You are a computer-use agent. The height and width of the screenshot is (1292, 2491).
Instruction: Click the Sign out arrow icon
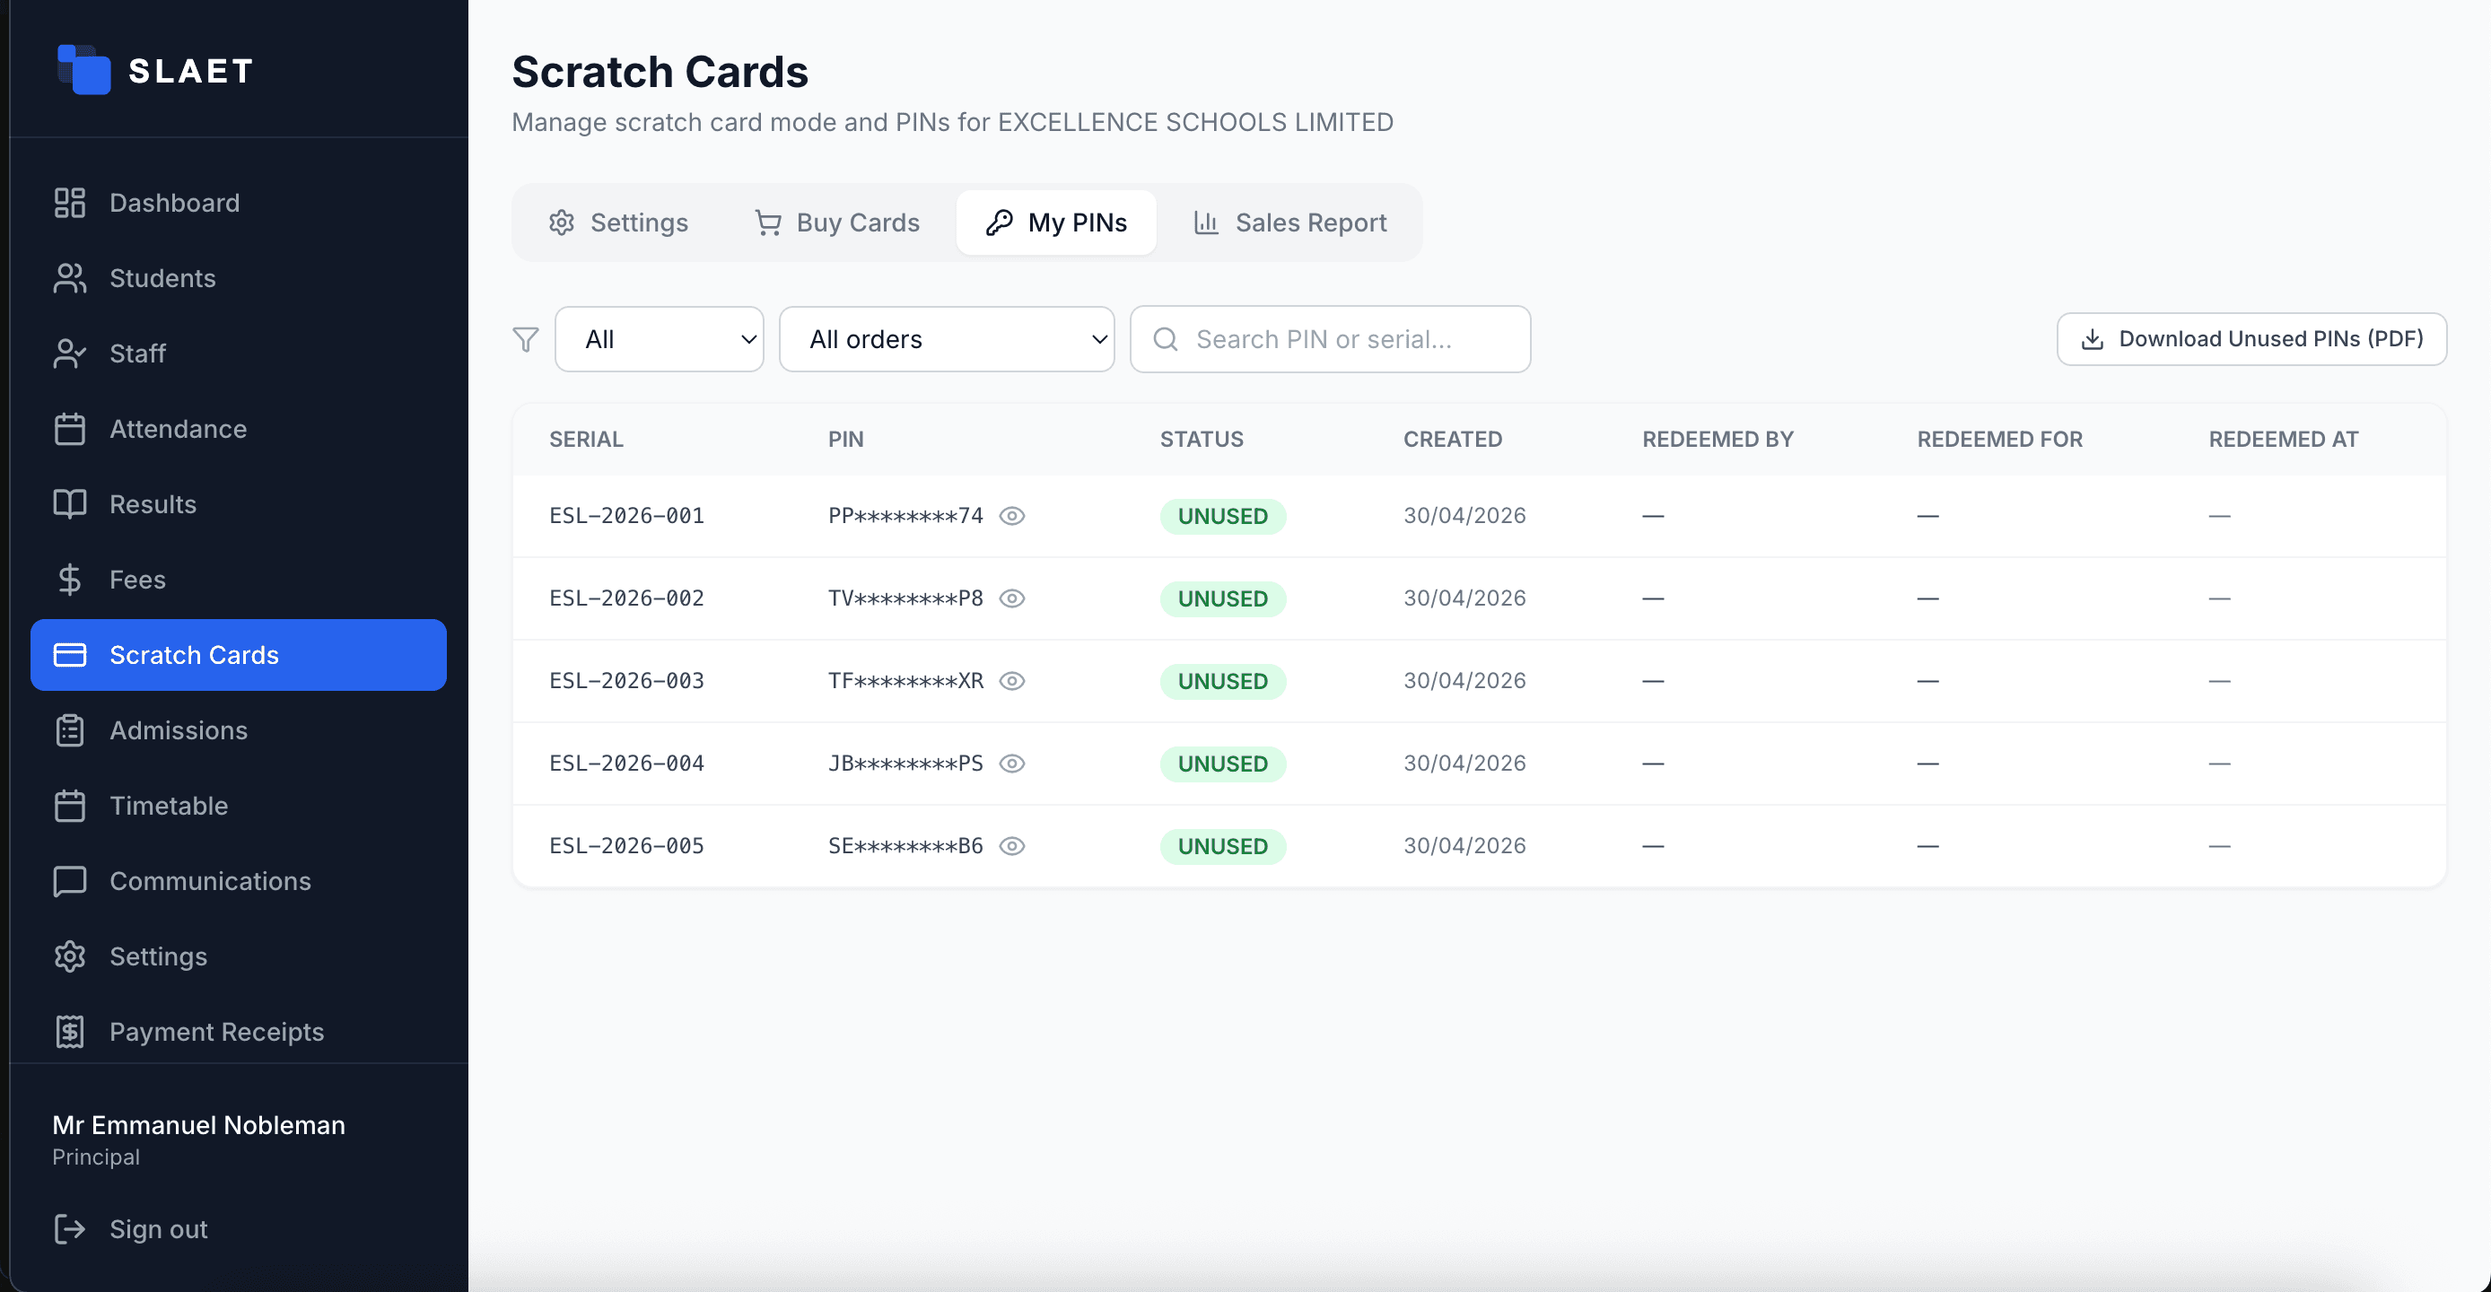70,1229
